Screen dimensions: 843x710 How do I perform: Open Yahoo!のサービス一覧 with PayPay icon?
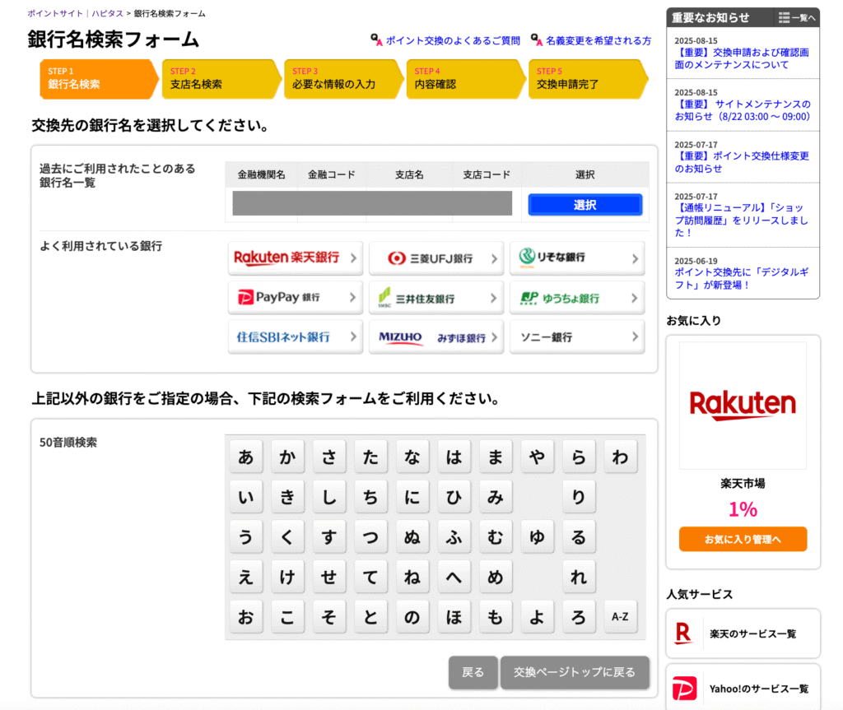tap(743, 689)
